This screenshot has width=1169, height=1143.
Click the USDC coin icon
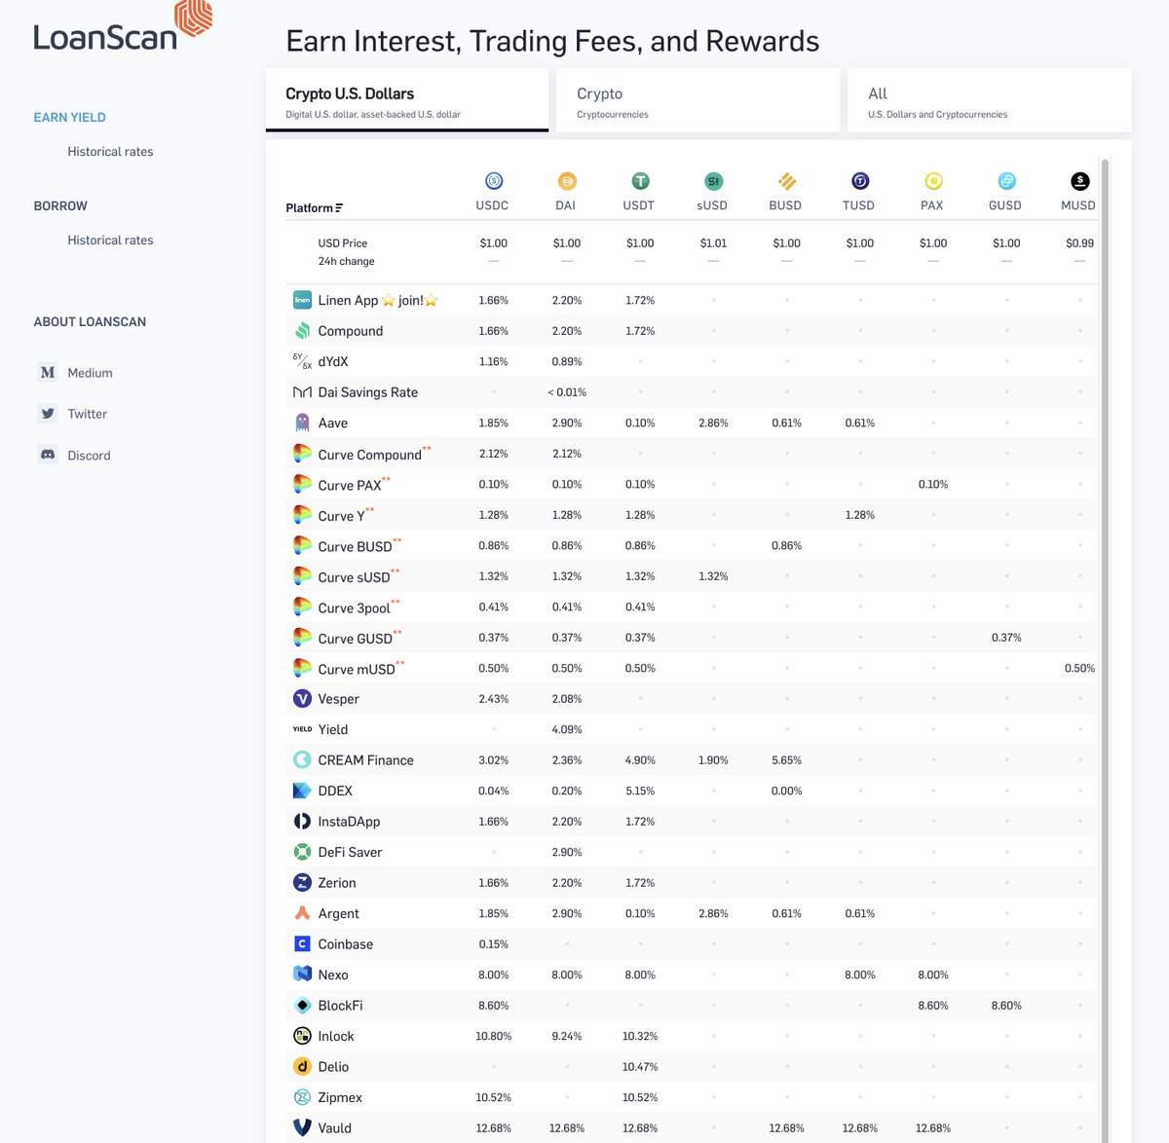point(494,181)
